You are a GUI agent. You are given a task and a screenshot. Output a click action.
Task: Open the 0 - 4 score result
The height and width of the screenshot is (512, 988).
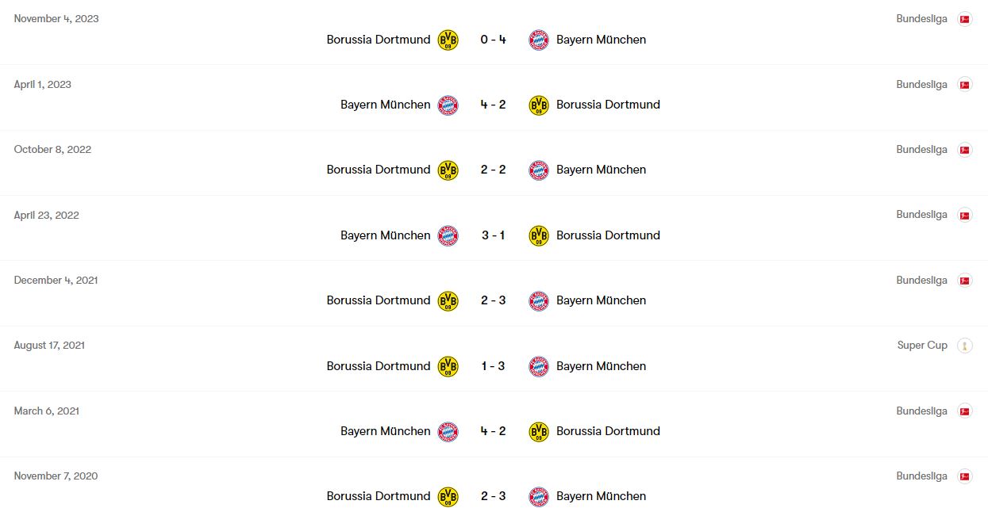[x=493, y=40]
